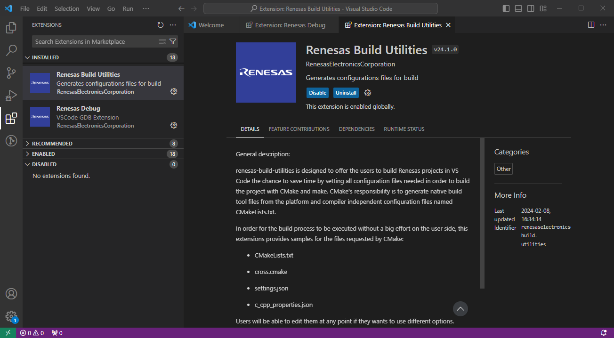
Task: Open the Run and Debug view
Action: click(x=11, y=96)
